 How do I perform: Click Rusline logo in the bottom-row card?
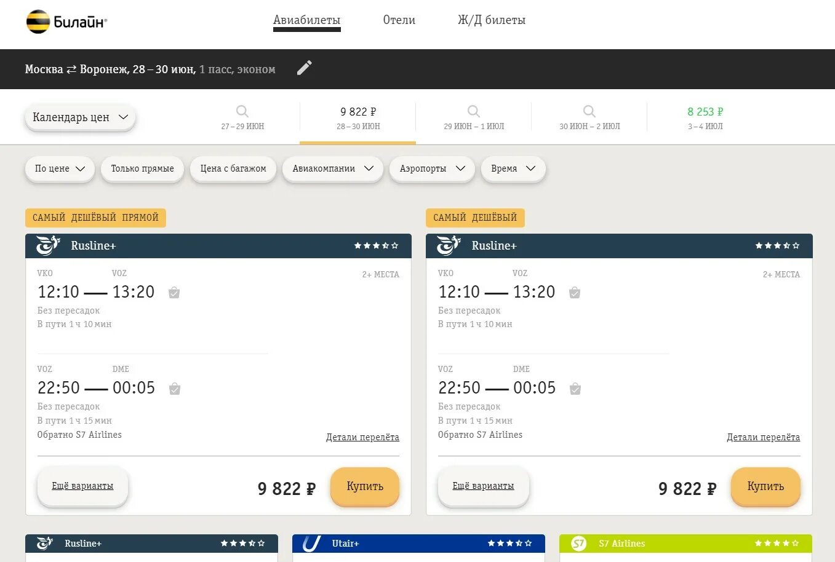(45, 544)
